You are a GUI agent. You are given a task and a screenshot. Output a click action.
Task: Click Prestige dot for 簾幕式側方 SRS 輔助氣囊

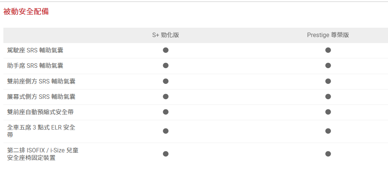pyautogui.click(x=328, y=97)
